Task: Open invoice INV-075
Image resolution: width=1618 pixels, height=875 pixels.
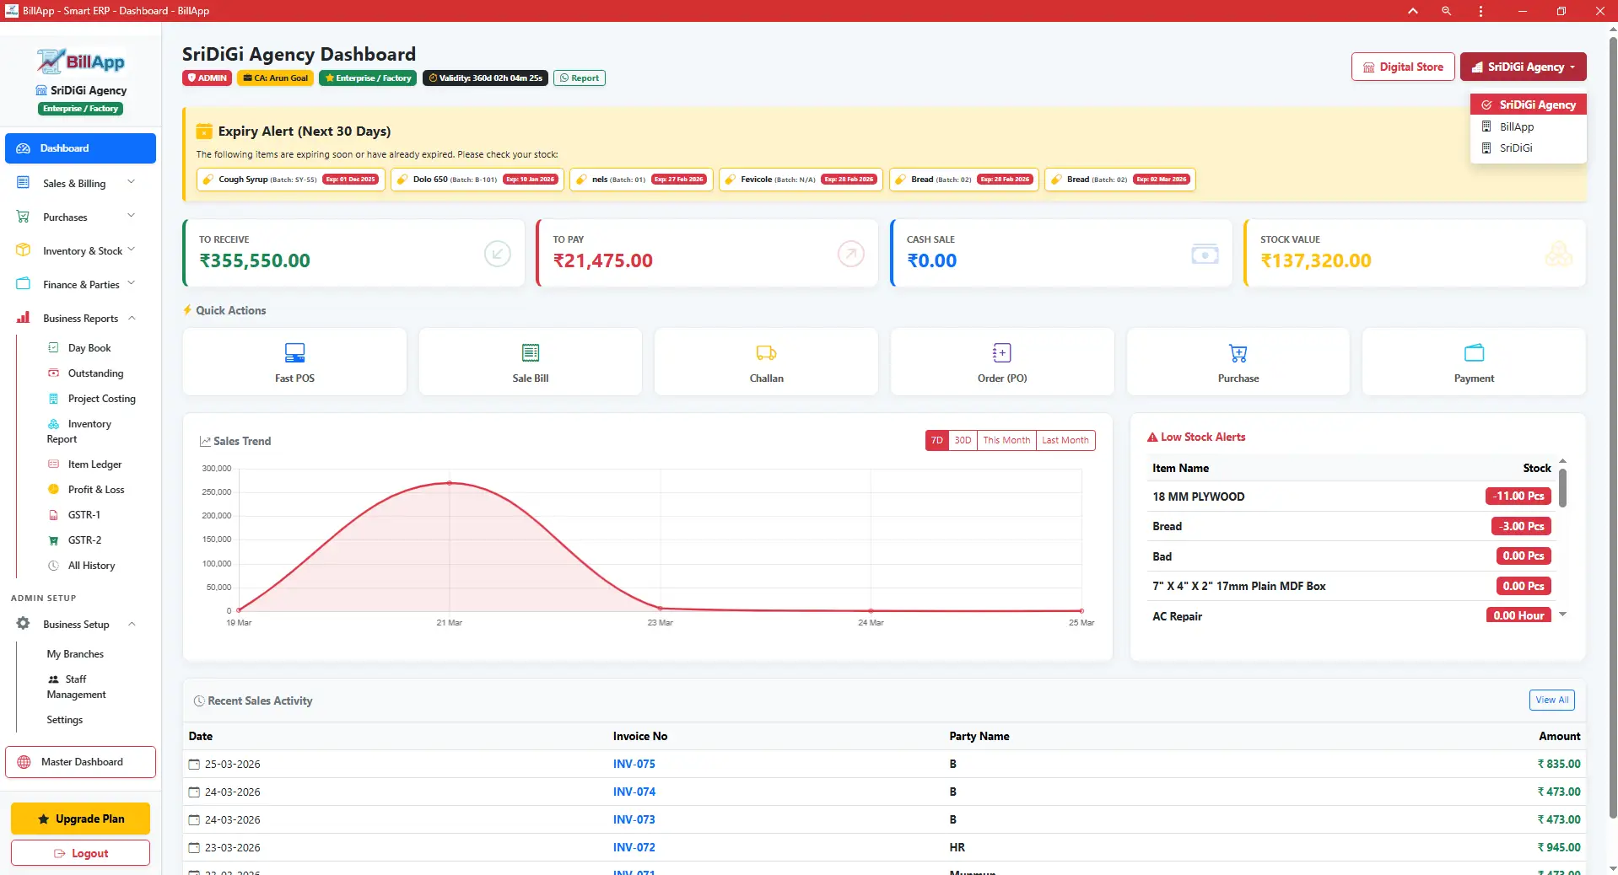Action: coord(634,764)
